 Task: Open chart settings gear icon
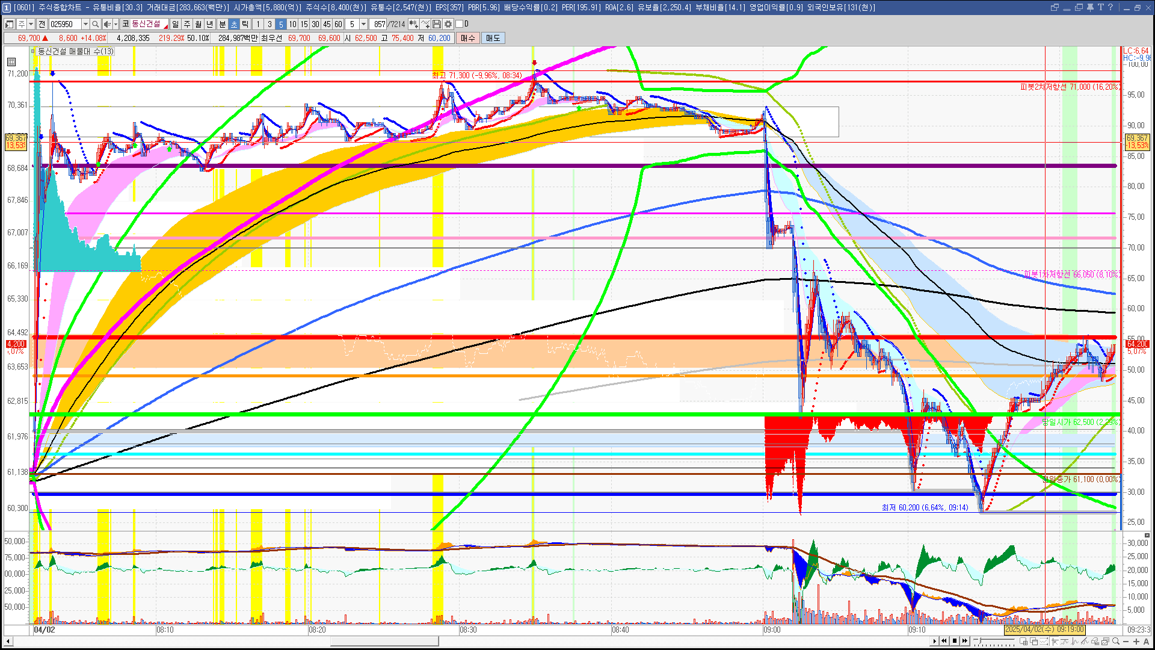point(448,24)
